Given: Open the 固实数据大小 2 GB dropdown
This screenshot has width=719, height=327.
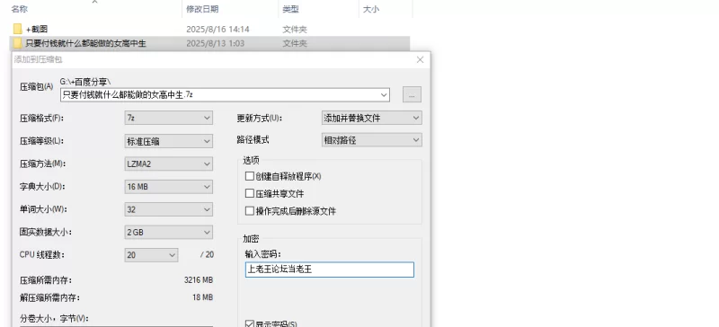Looking at the screenshot, I should point(168,232).
